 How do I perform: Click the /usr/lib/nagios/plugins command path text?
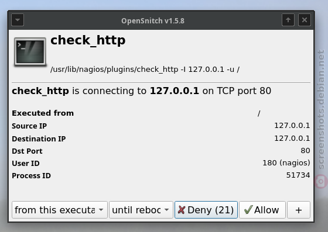(145, 70)
